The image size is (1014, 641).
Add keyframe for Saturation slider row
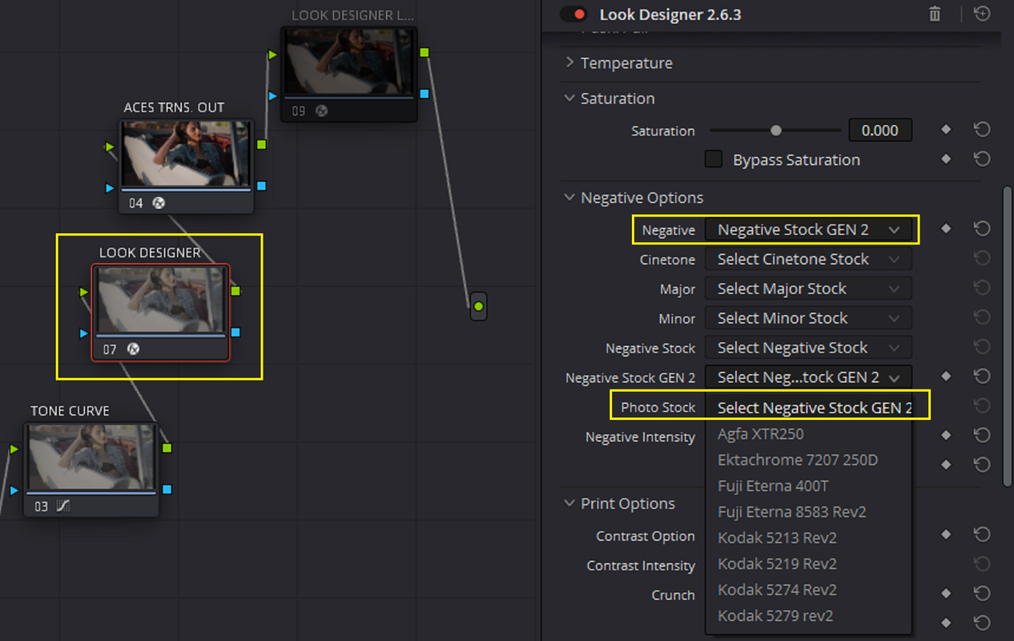pos(946,130)
